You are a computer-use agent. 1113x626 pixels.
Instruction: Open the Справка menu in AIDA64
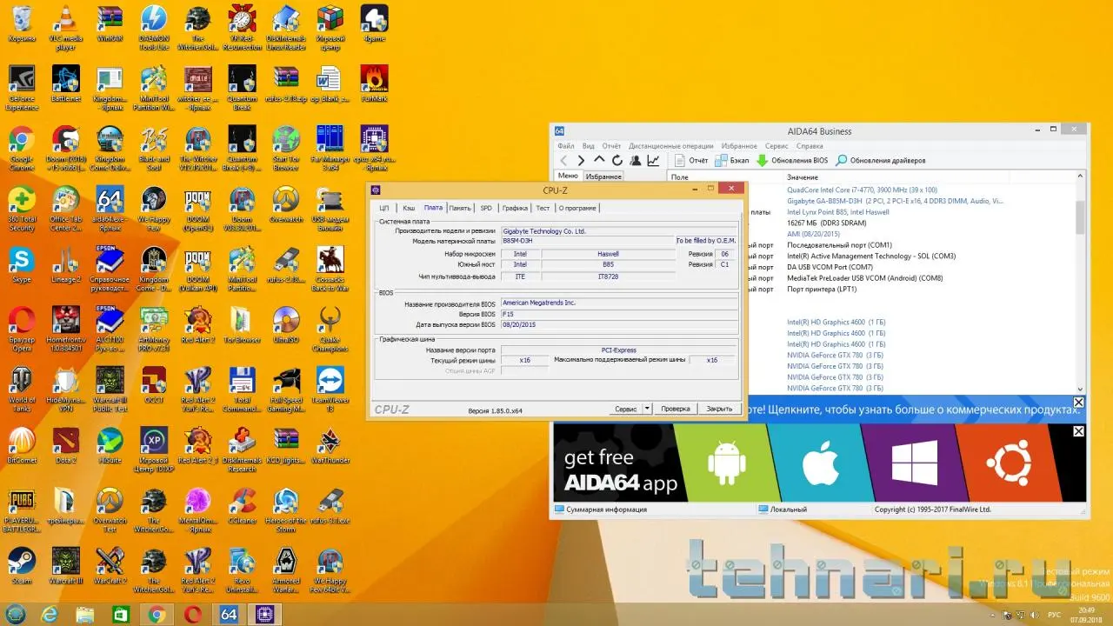[x=809, y=146]
